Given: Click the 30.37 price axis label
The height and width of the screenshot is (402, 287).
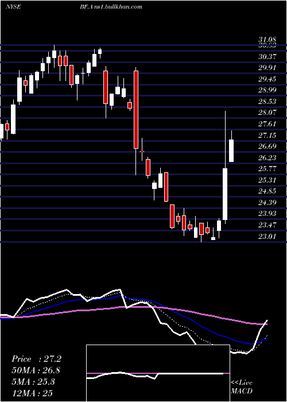Looking at the screenshot, I should 267,56.
